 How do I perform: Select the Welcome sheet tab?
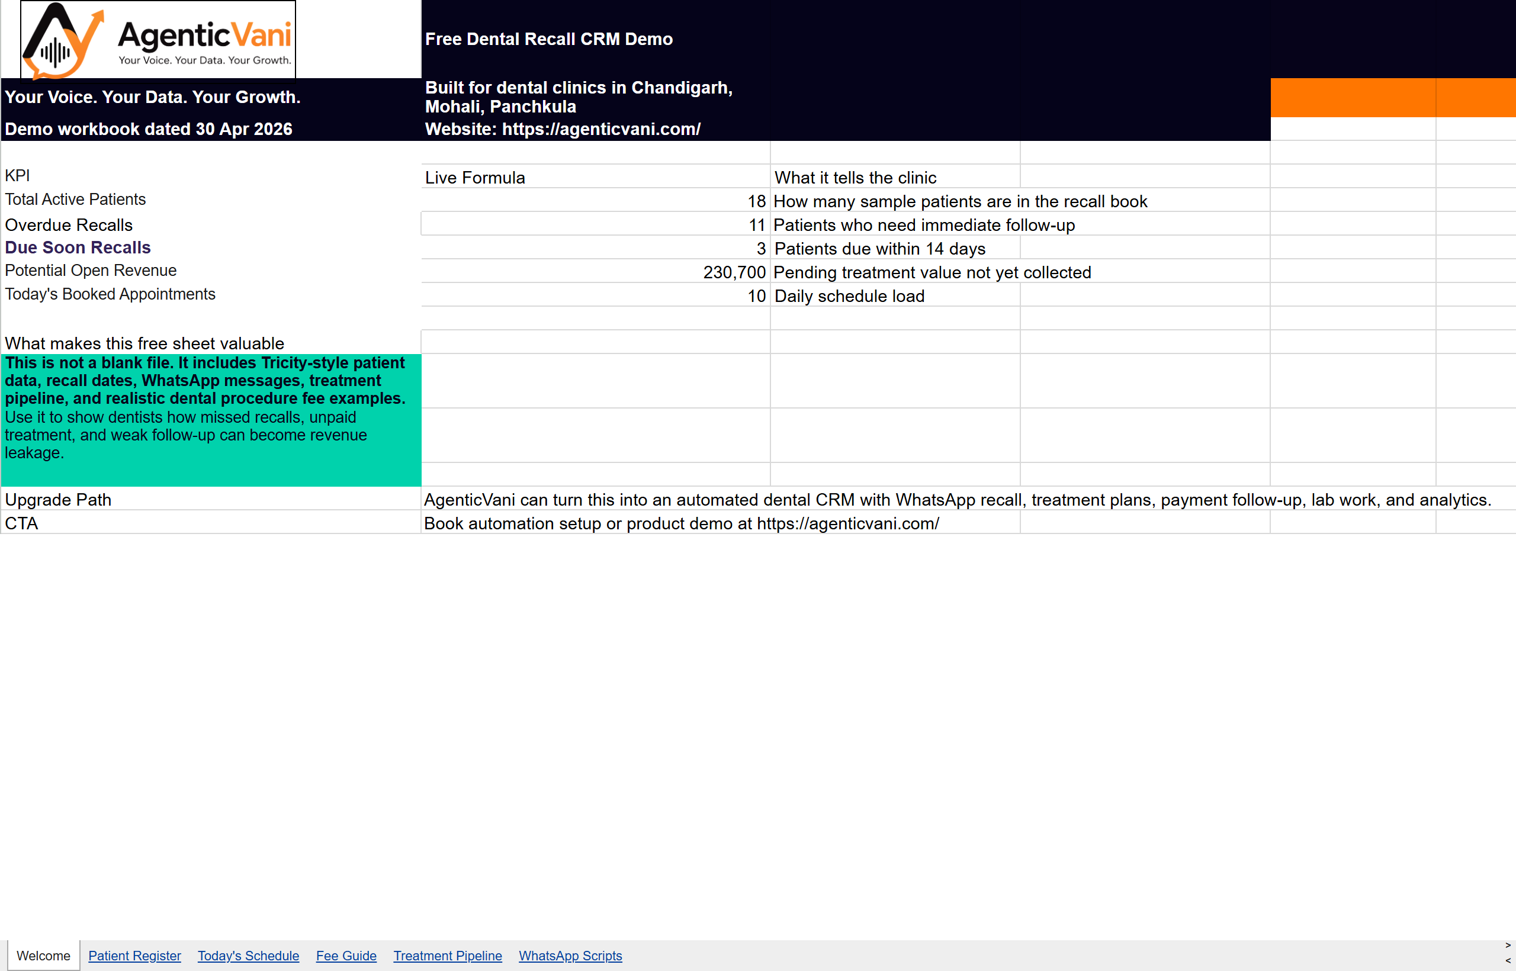click(x=43, y=955)
